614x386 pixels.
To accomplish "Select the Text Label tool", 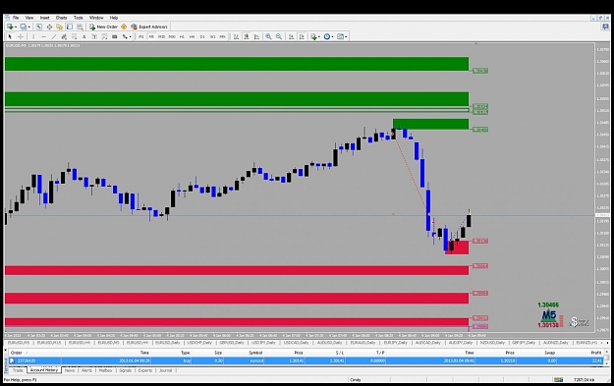I will pos(94,36).
